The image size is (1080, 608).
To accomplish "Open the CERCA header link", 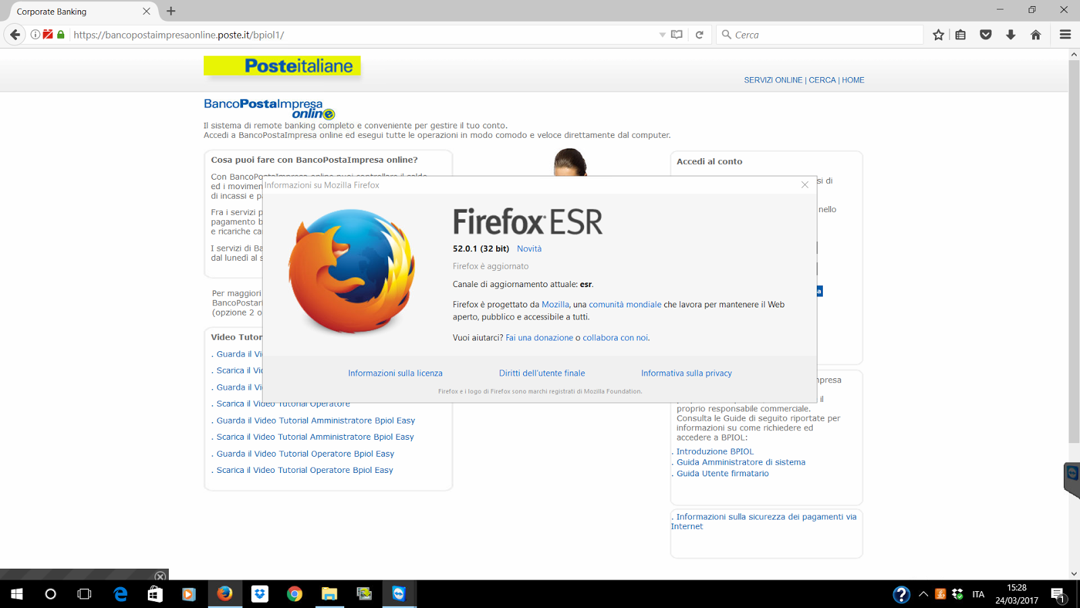I will (822, 80).
